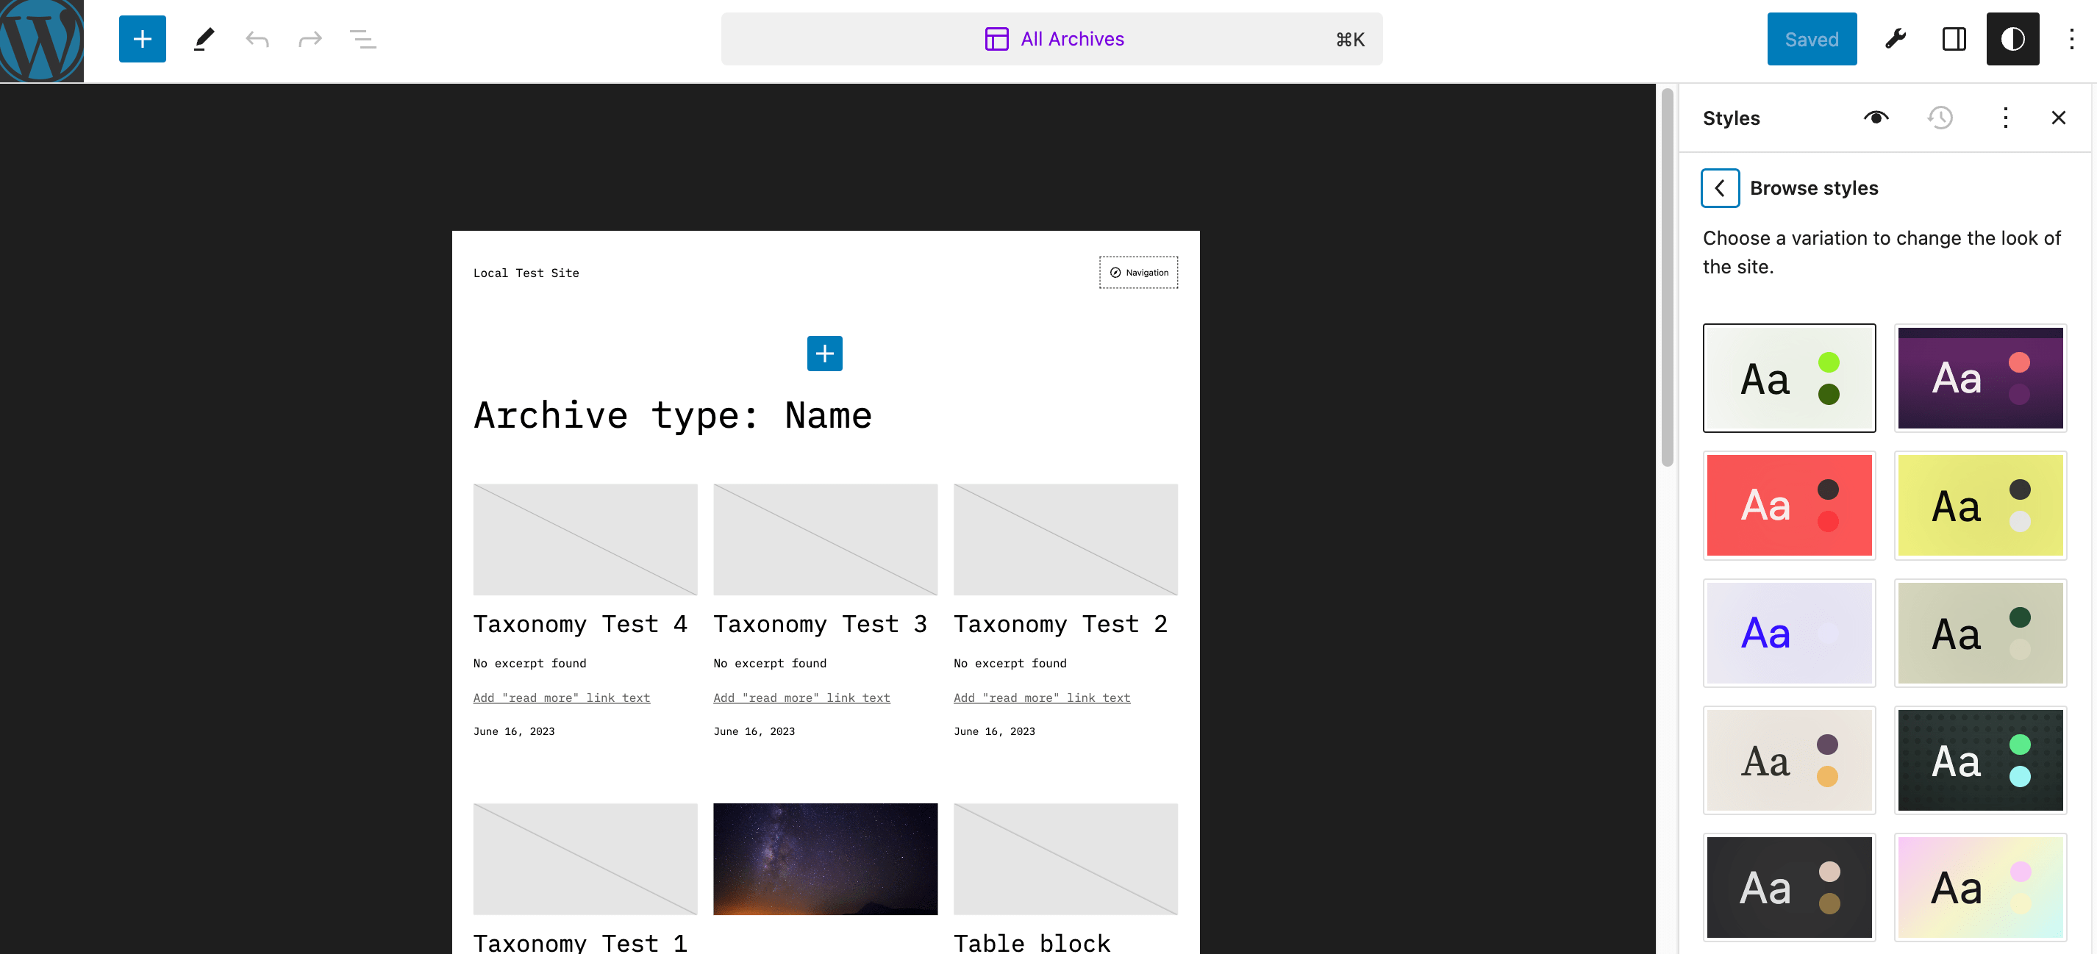Image resolution: width=2097 pixels, height=954 pixels.
Task: Select the charcoal tan-dot style variation
Action: pos(1790,887)
